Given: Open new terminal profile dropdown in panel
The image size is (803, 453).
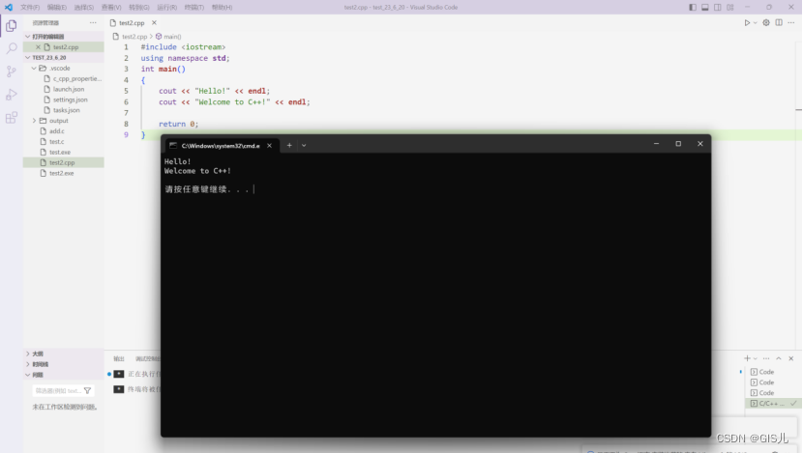Looking at the screenshot, I should [756, 359].
